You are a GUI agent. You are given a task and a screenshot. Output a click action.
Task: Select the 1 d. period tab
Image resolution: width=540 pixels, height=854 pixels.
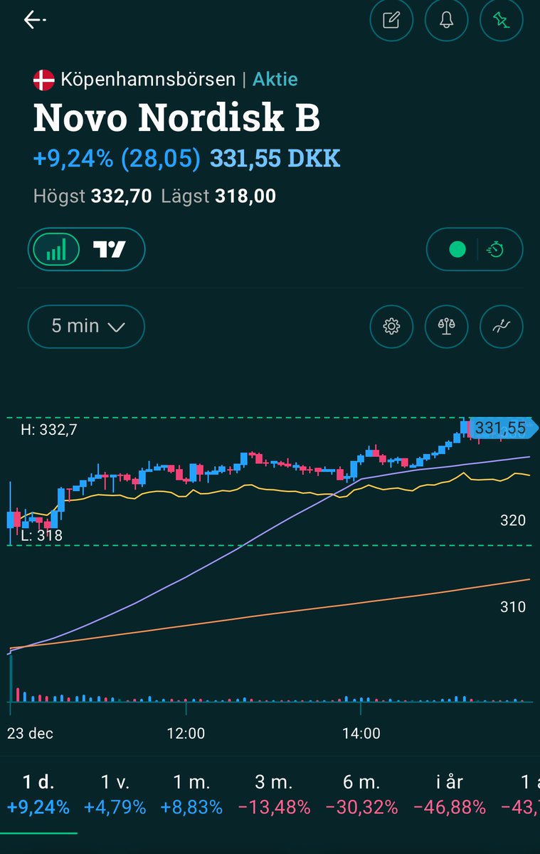pos(38,795)
